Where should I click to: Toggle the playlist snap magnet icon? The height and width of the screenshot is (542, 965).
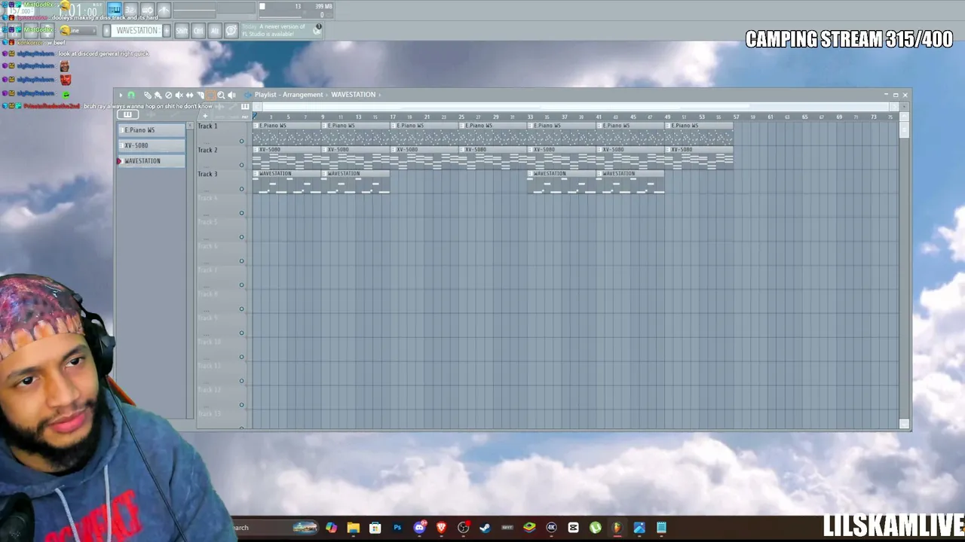(x=130, y=95)
